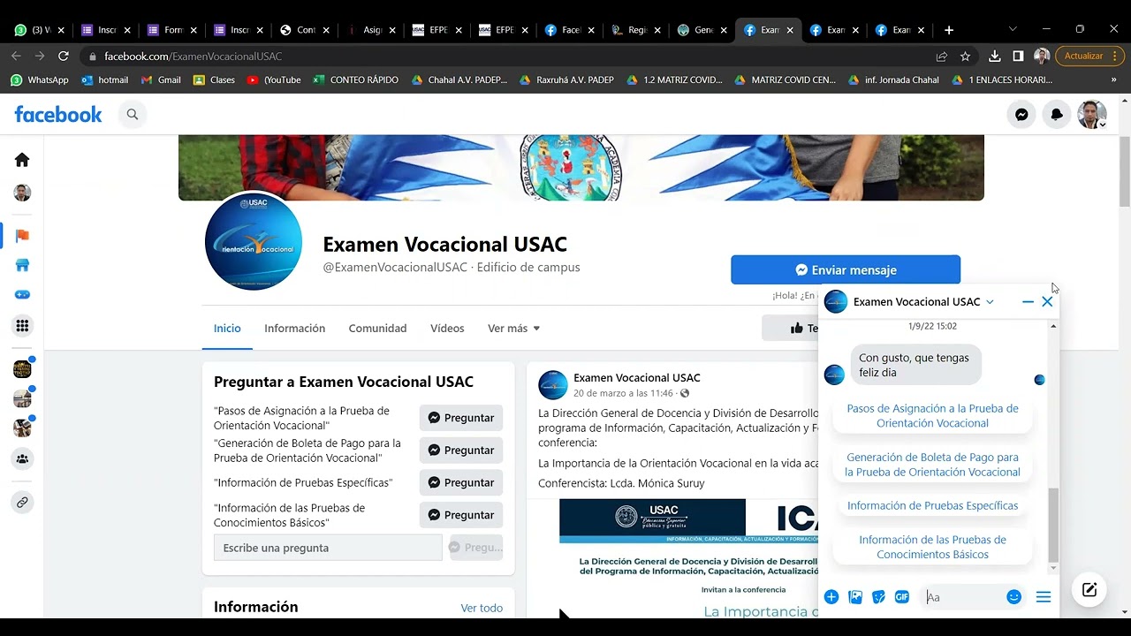Viewport: 1131px width, 636px height.
Task: Select 'Información de Pruebas Específicas' chat reply
Action: (932, 506)
